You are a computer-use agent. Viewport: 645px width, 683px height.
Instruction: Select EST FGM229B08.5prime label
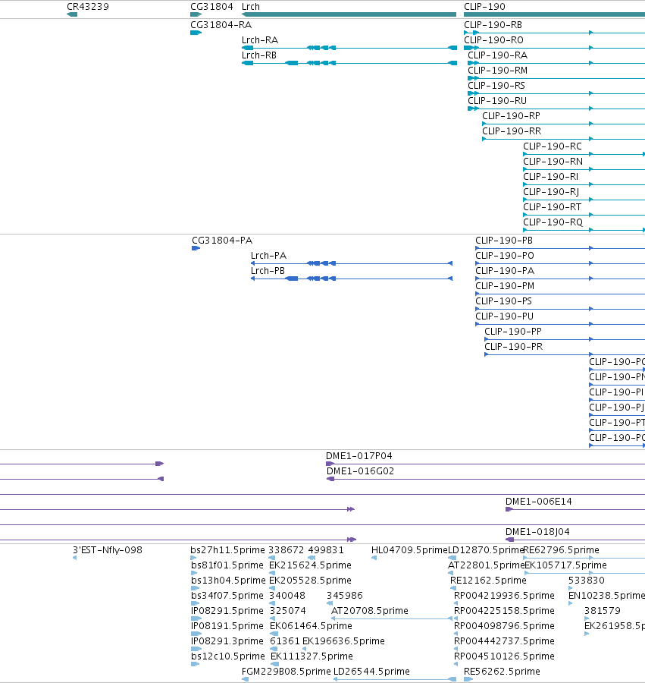[x=286, y=672]
